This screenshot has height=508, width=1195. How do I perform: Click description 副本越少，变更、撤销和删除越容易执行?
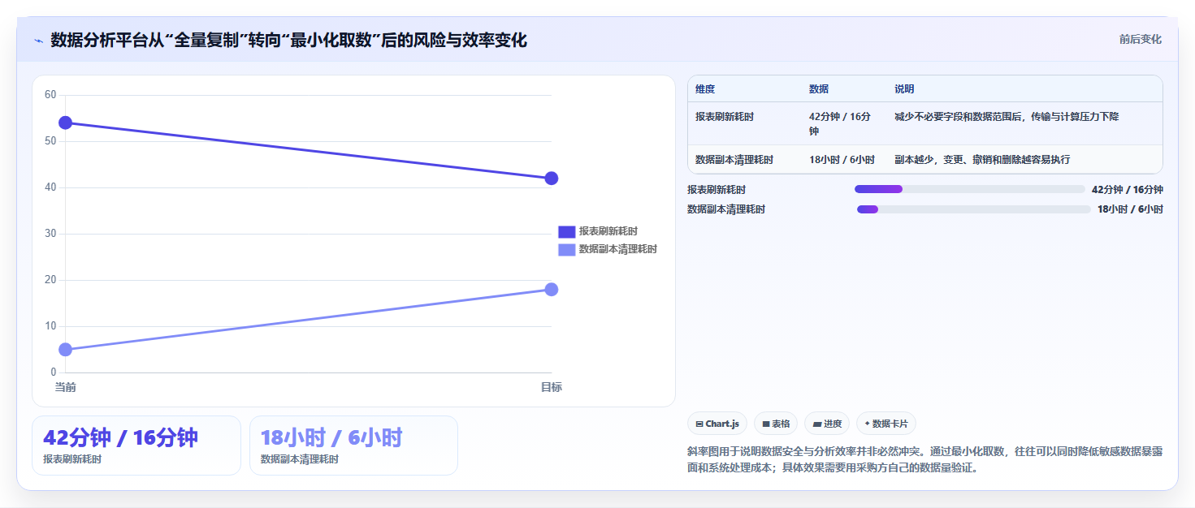click(982, 160)
